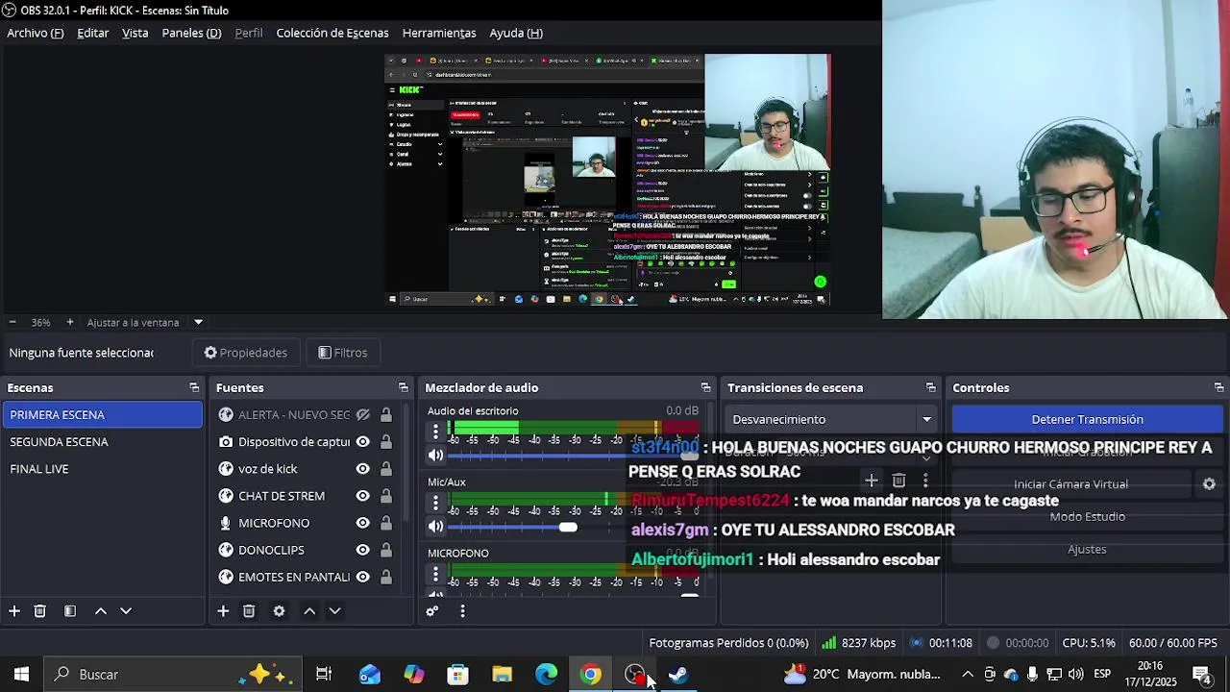Zoom out preview with minus icon
This screenshot has width=1230, height=692.
point(12,322)
